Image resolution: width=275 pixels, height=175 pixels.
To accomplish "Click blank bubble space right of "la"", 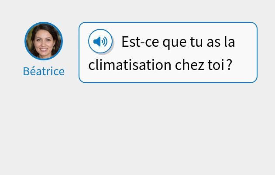I will tap(246, 42).
